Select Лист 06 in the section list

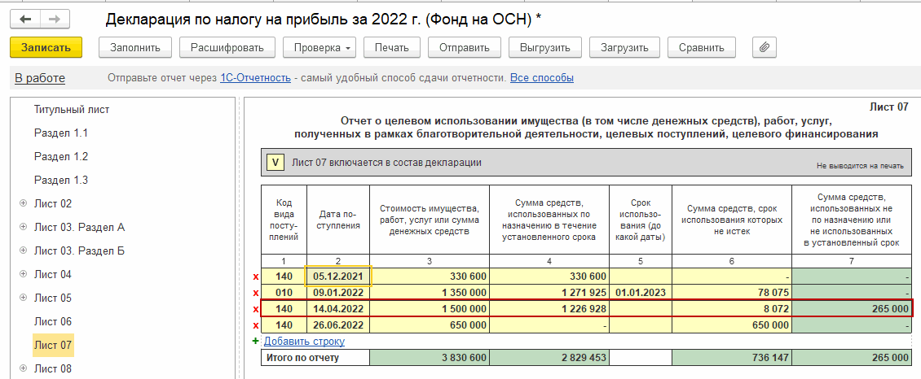(x=53, y=321)
